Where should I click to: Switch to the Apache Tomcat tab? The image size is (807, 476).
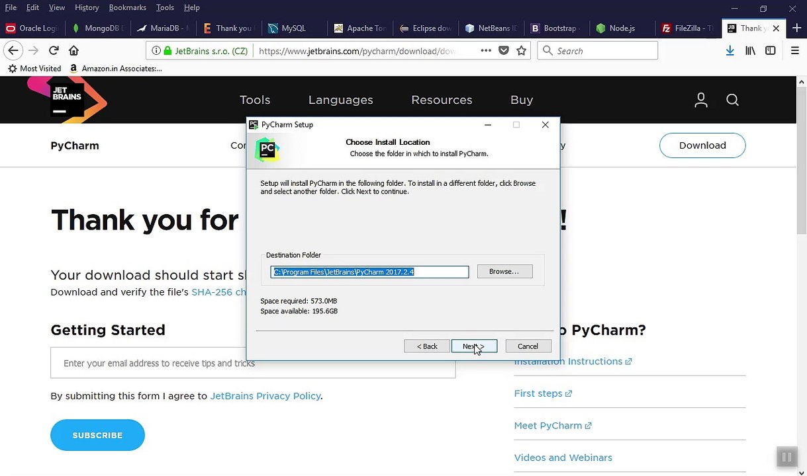pos(359,28)
